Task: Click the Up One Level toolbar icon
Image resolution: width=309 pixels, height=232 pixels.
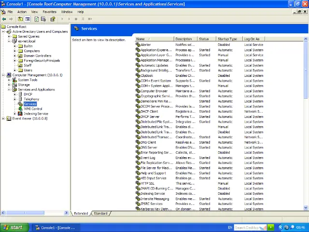Action: pos(20,19)
